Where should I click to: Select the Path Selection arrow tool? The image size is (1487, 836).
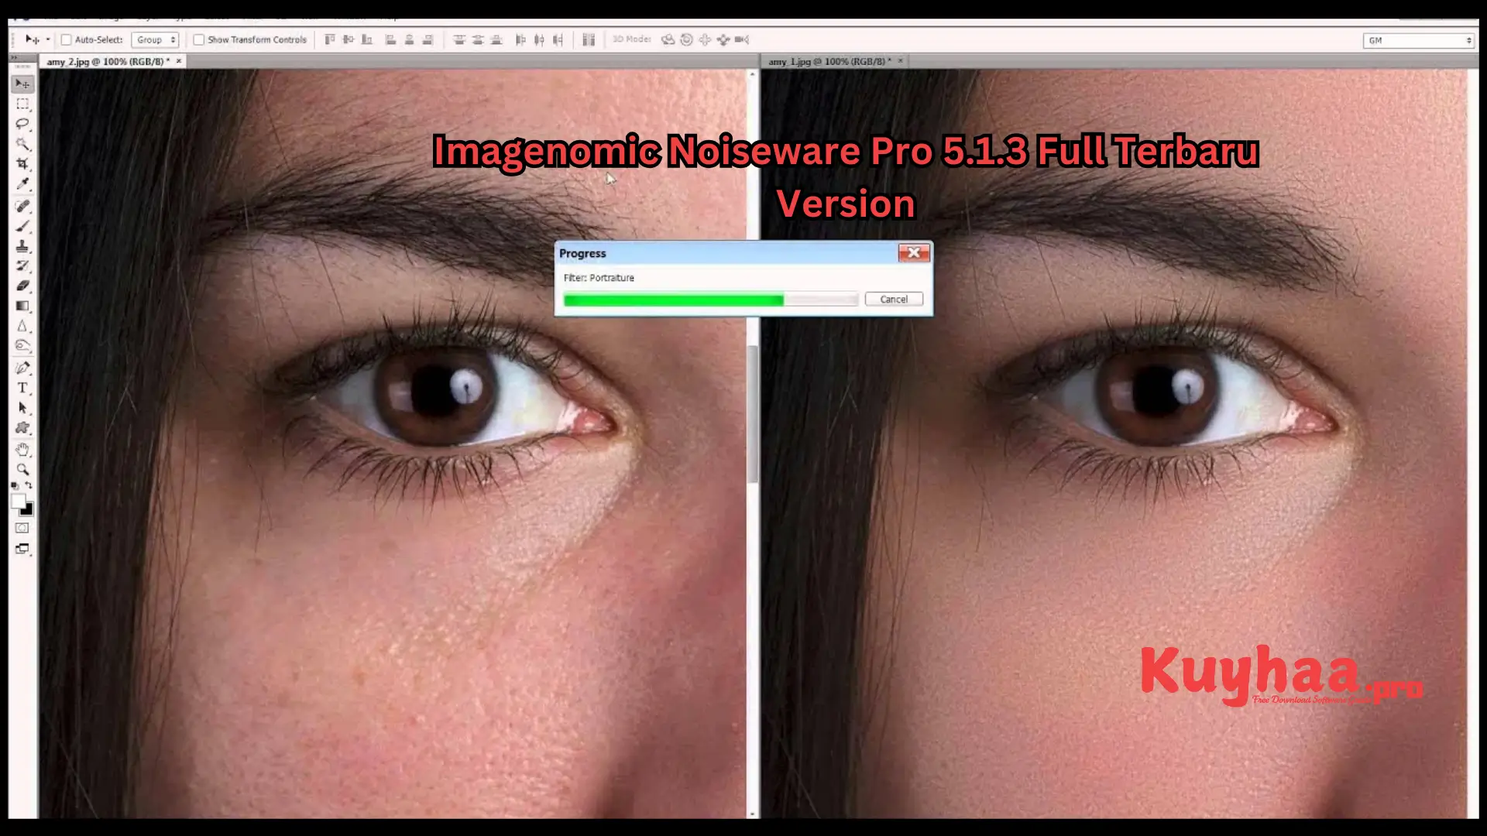[x=22, y=408]
